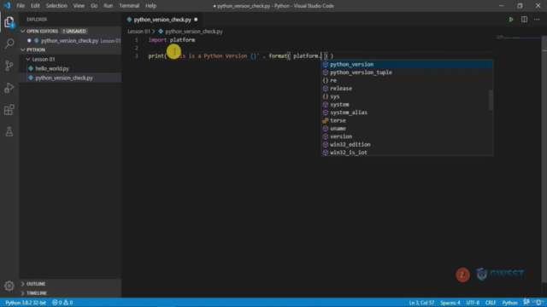Select python_version_check.py in Open Editors list

click(x=69, y=41)
